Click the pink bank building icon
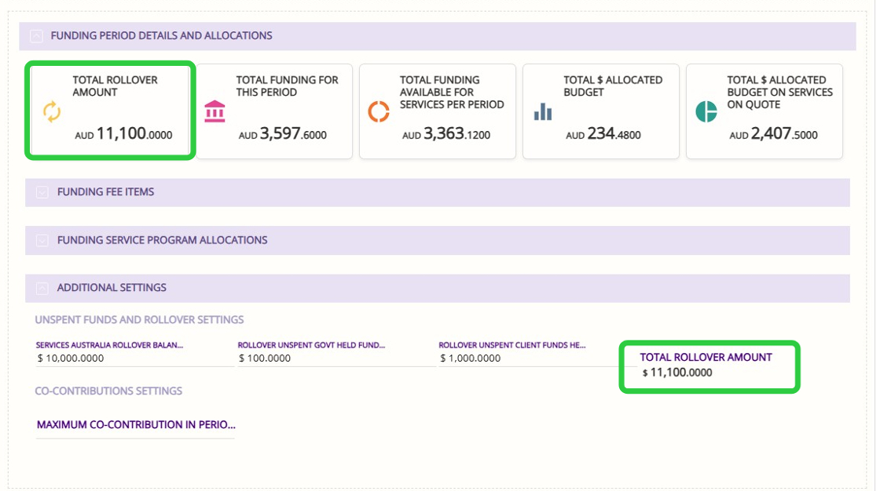The height and width of the screenshot is (491, 880). [x=214, y=111]
